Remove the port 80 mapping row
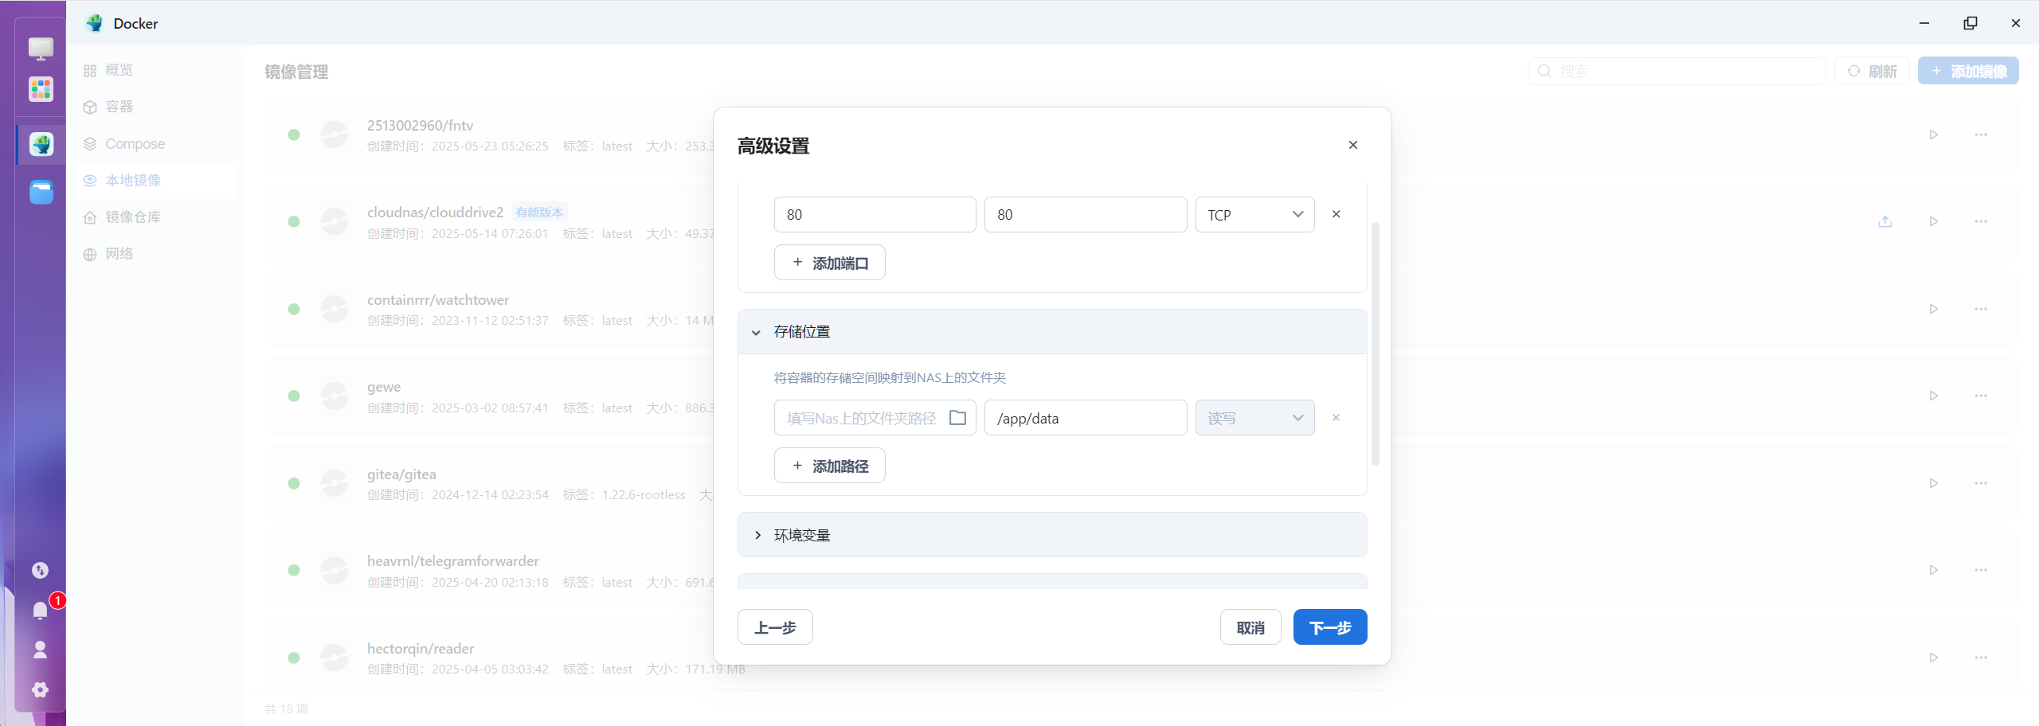 [1336, 214]
